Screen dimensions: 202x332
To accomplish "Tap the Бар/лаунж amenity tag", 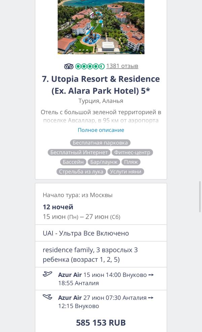I will point(104,162).
